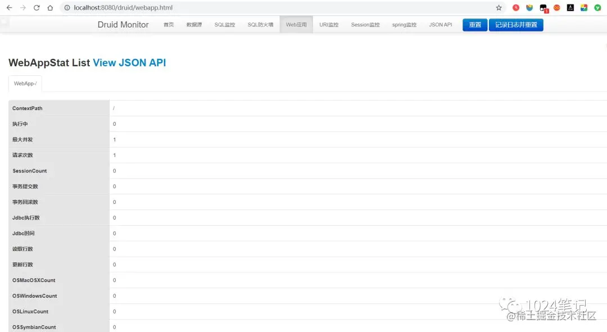Switch to the SQL监控 page
Viewport: 607px width, 332px height.
coord(224,25)
